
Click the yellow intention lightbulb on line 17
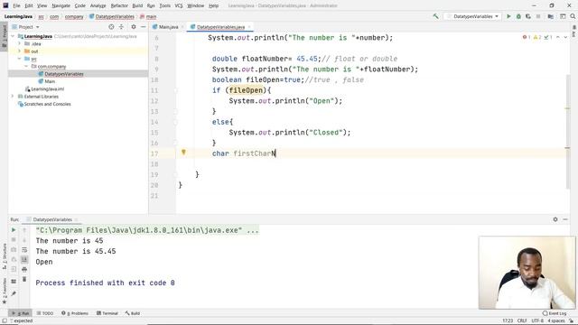click(183, 153)
